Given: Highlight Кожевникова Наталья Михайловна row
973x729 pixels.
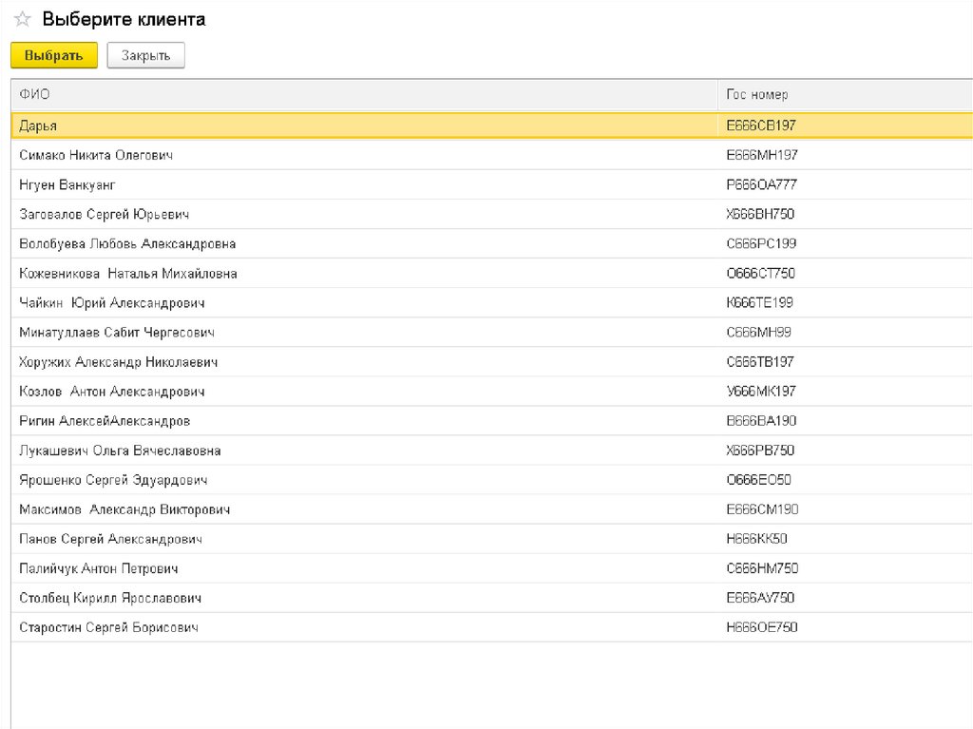Looking at the screenshot, I should click(x=128, y=274).
